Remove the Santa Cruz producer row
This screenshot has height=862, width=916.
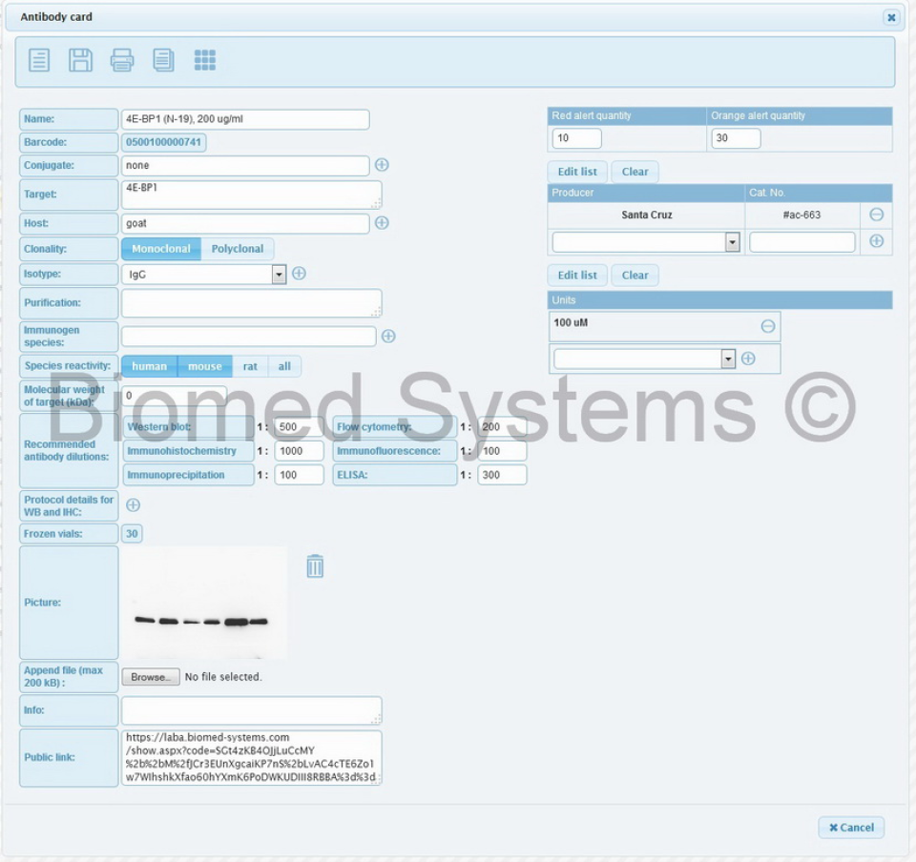(x=876, y=215)
